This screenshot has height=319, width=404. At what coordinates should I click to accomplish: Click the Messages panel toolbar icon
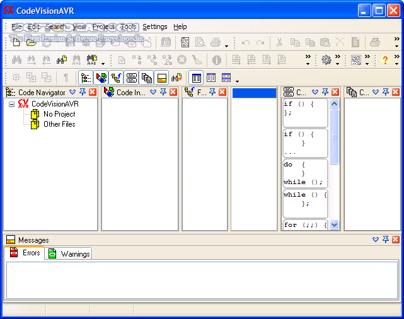click(161, 78)
